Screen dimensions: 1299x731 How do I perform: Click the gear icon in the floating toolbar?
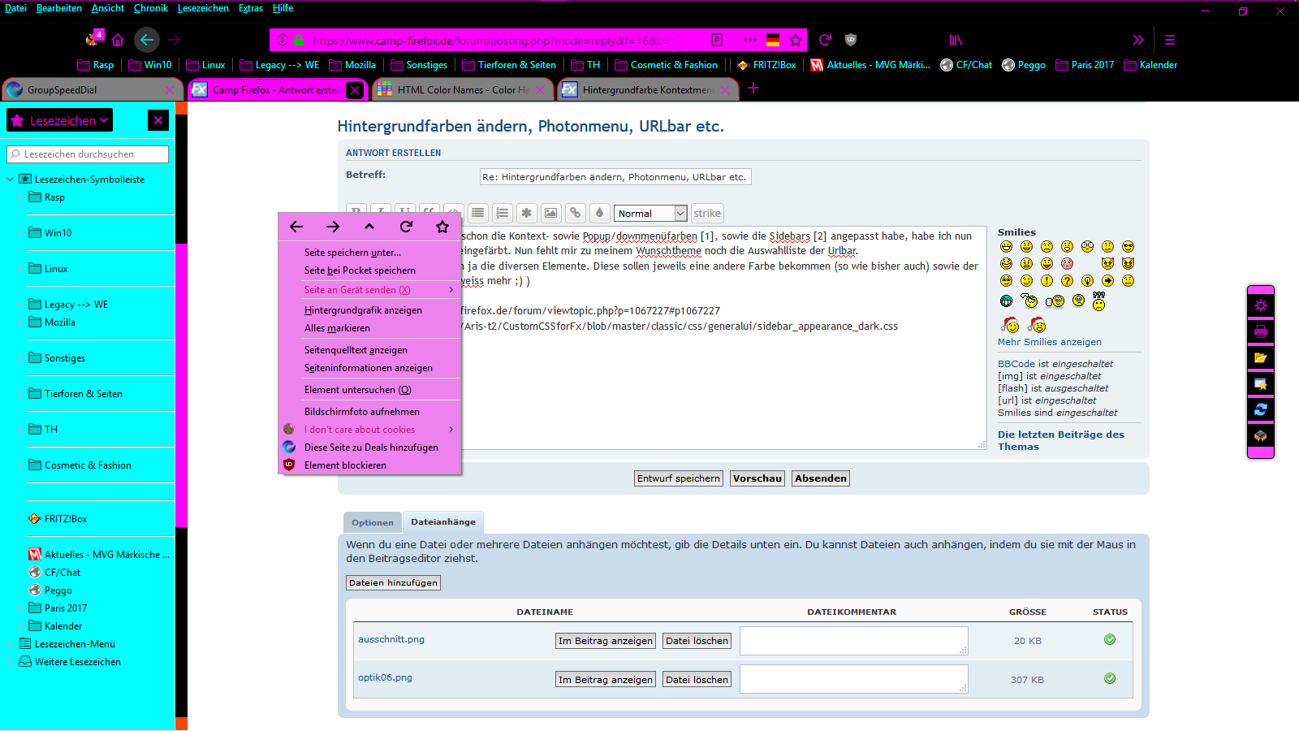(x=1261, y=305)
